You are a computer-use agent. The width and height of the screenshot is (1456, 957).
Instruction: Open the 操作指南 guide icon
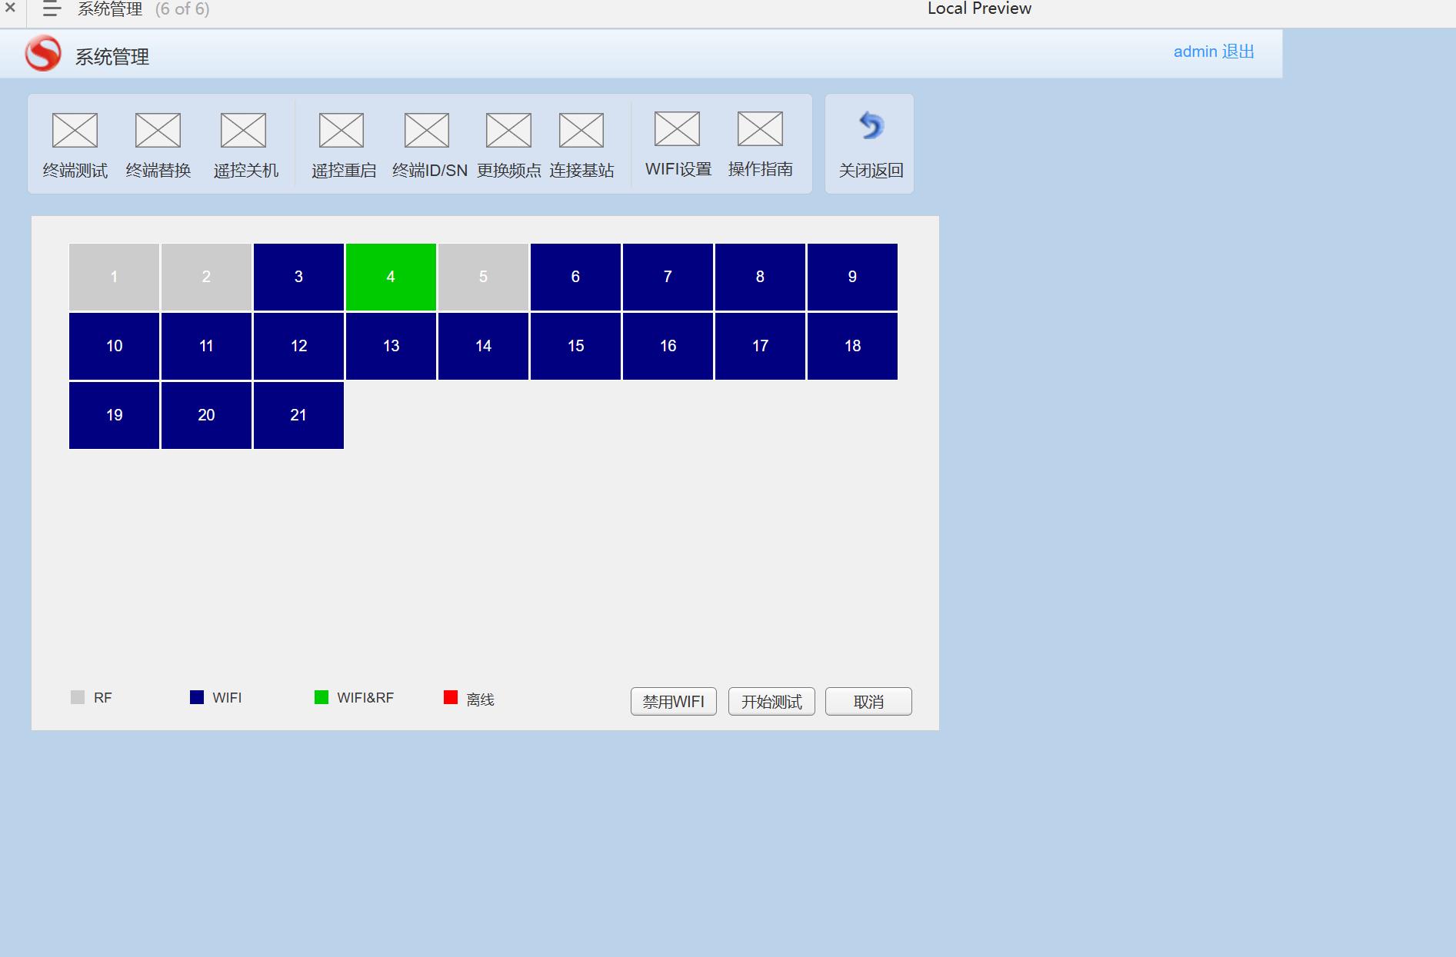(x=760, y=128)
